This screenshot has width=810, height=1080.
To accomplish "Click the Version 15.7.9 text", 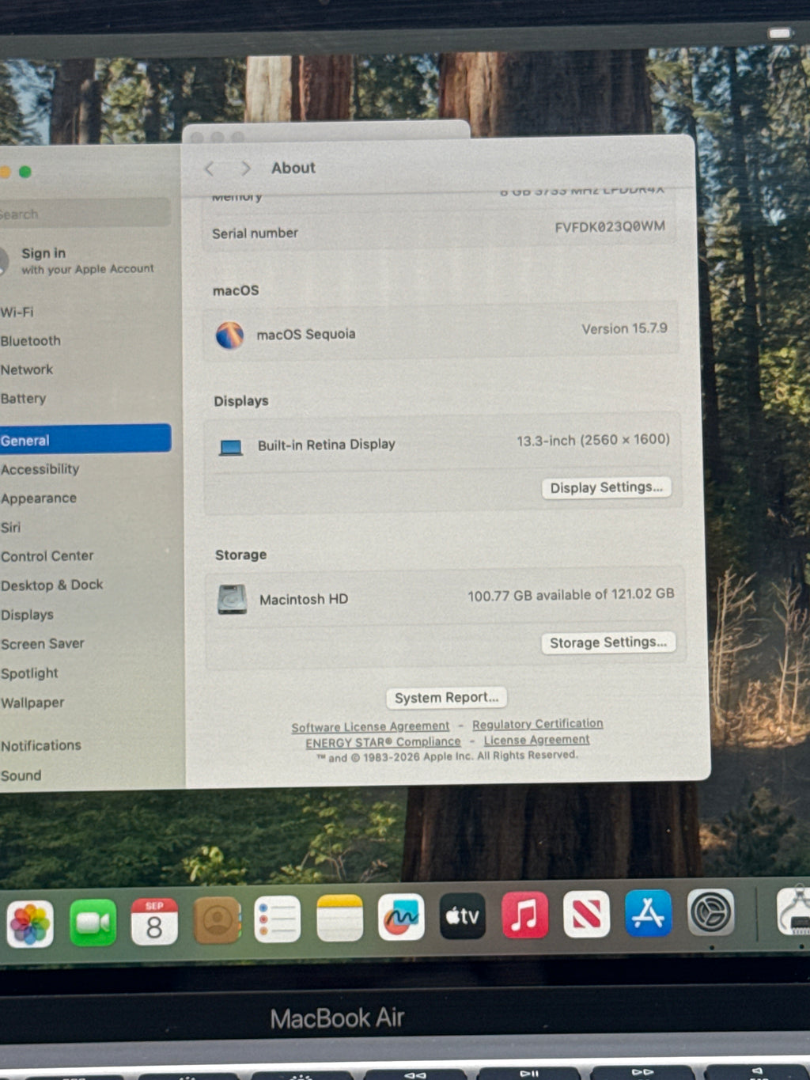I will [x=624, y=328].
